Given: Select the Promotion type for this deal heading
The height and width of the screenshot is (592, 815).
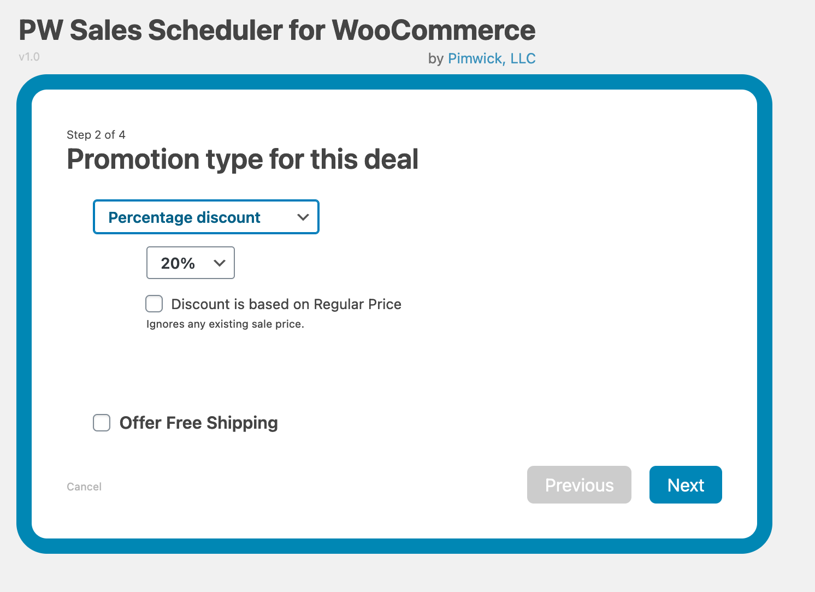Looking at the screenshot, I should point(242,159).
